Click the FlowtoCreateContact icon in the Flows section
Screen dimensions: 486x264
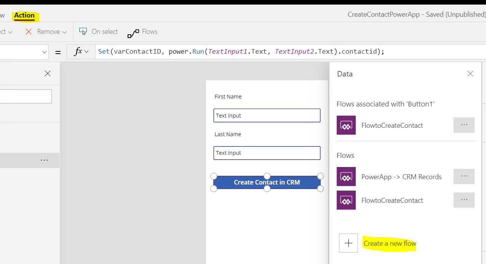click(346, 200)
